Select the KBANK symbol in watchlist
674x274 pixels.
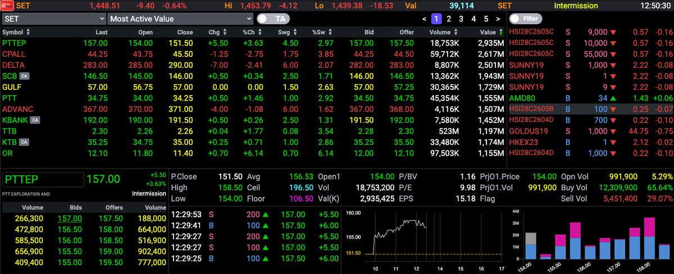click(x=15, y=120)
